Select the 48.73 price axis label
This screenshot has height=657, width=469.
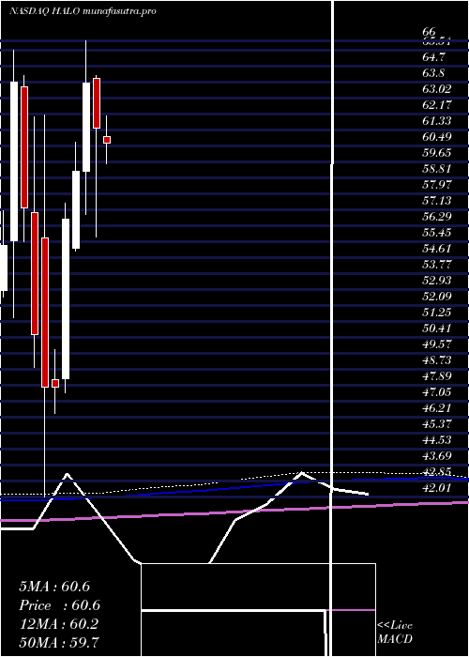pyautogui.click(x=437, y=359)
